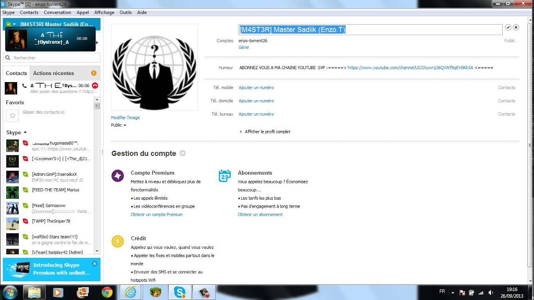
Task: Click Ajouter un numéro for Tél. domicile
Action: 256,101
